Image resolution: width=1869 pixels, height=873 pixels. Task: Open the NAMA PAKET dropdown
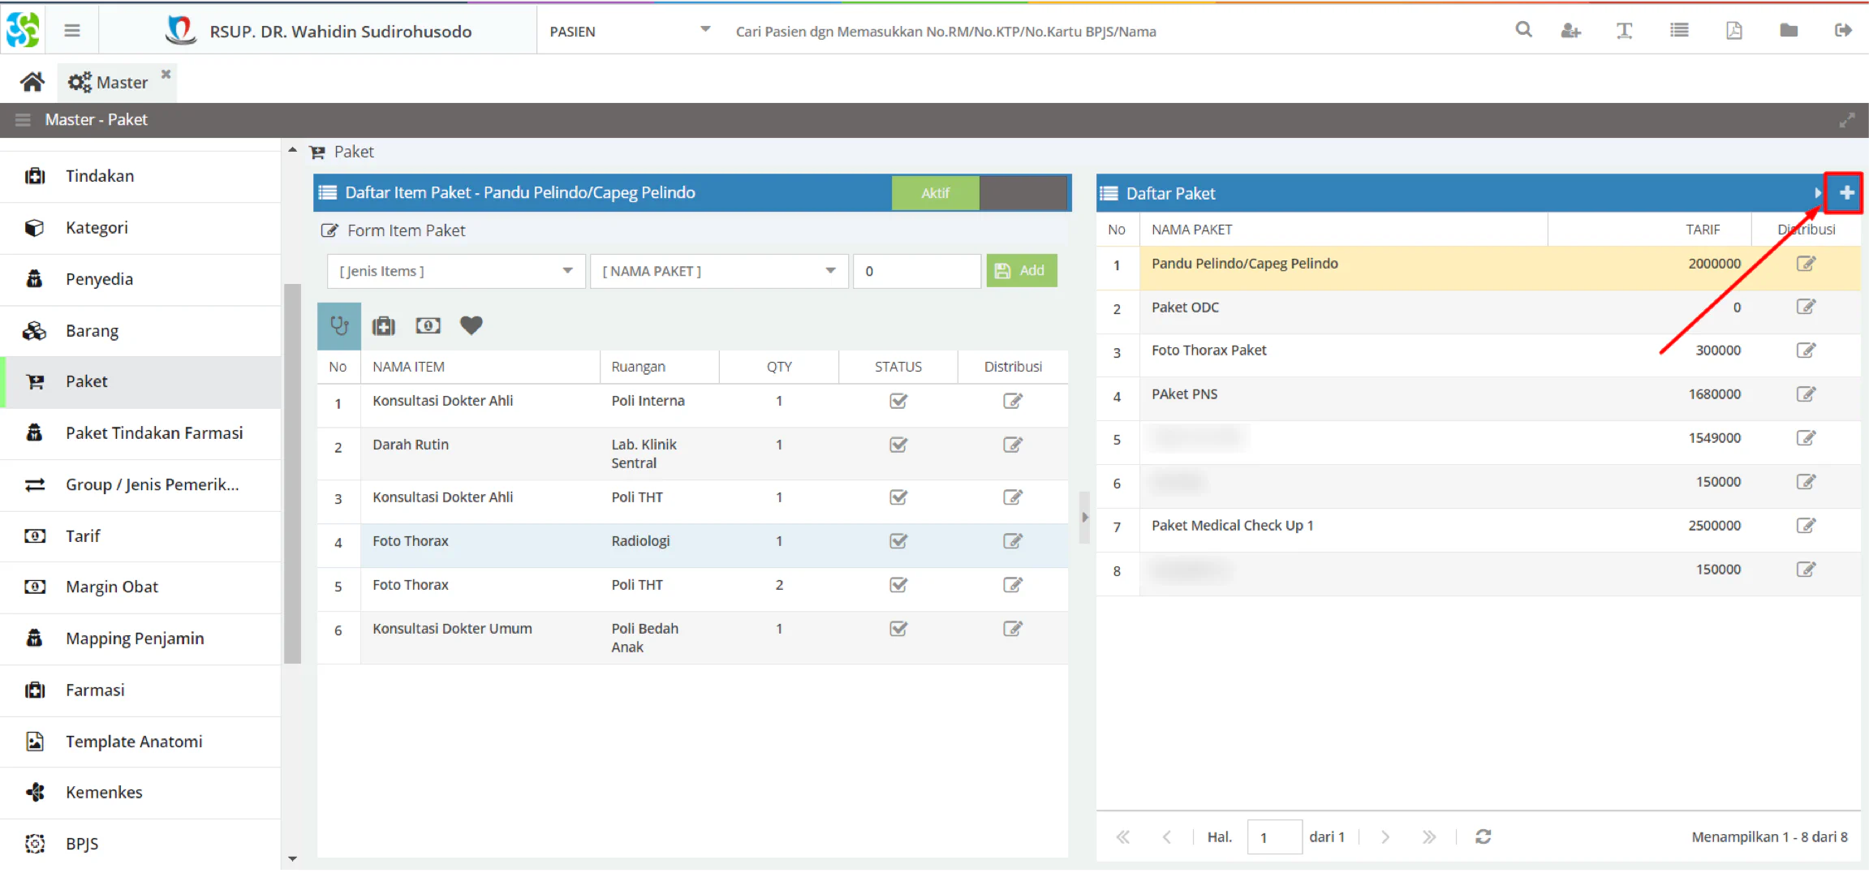(719, 271)
